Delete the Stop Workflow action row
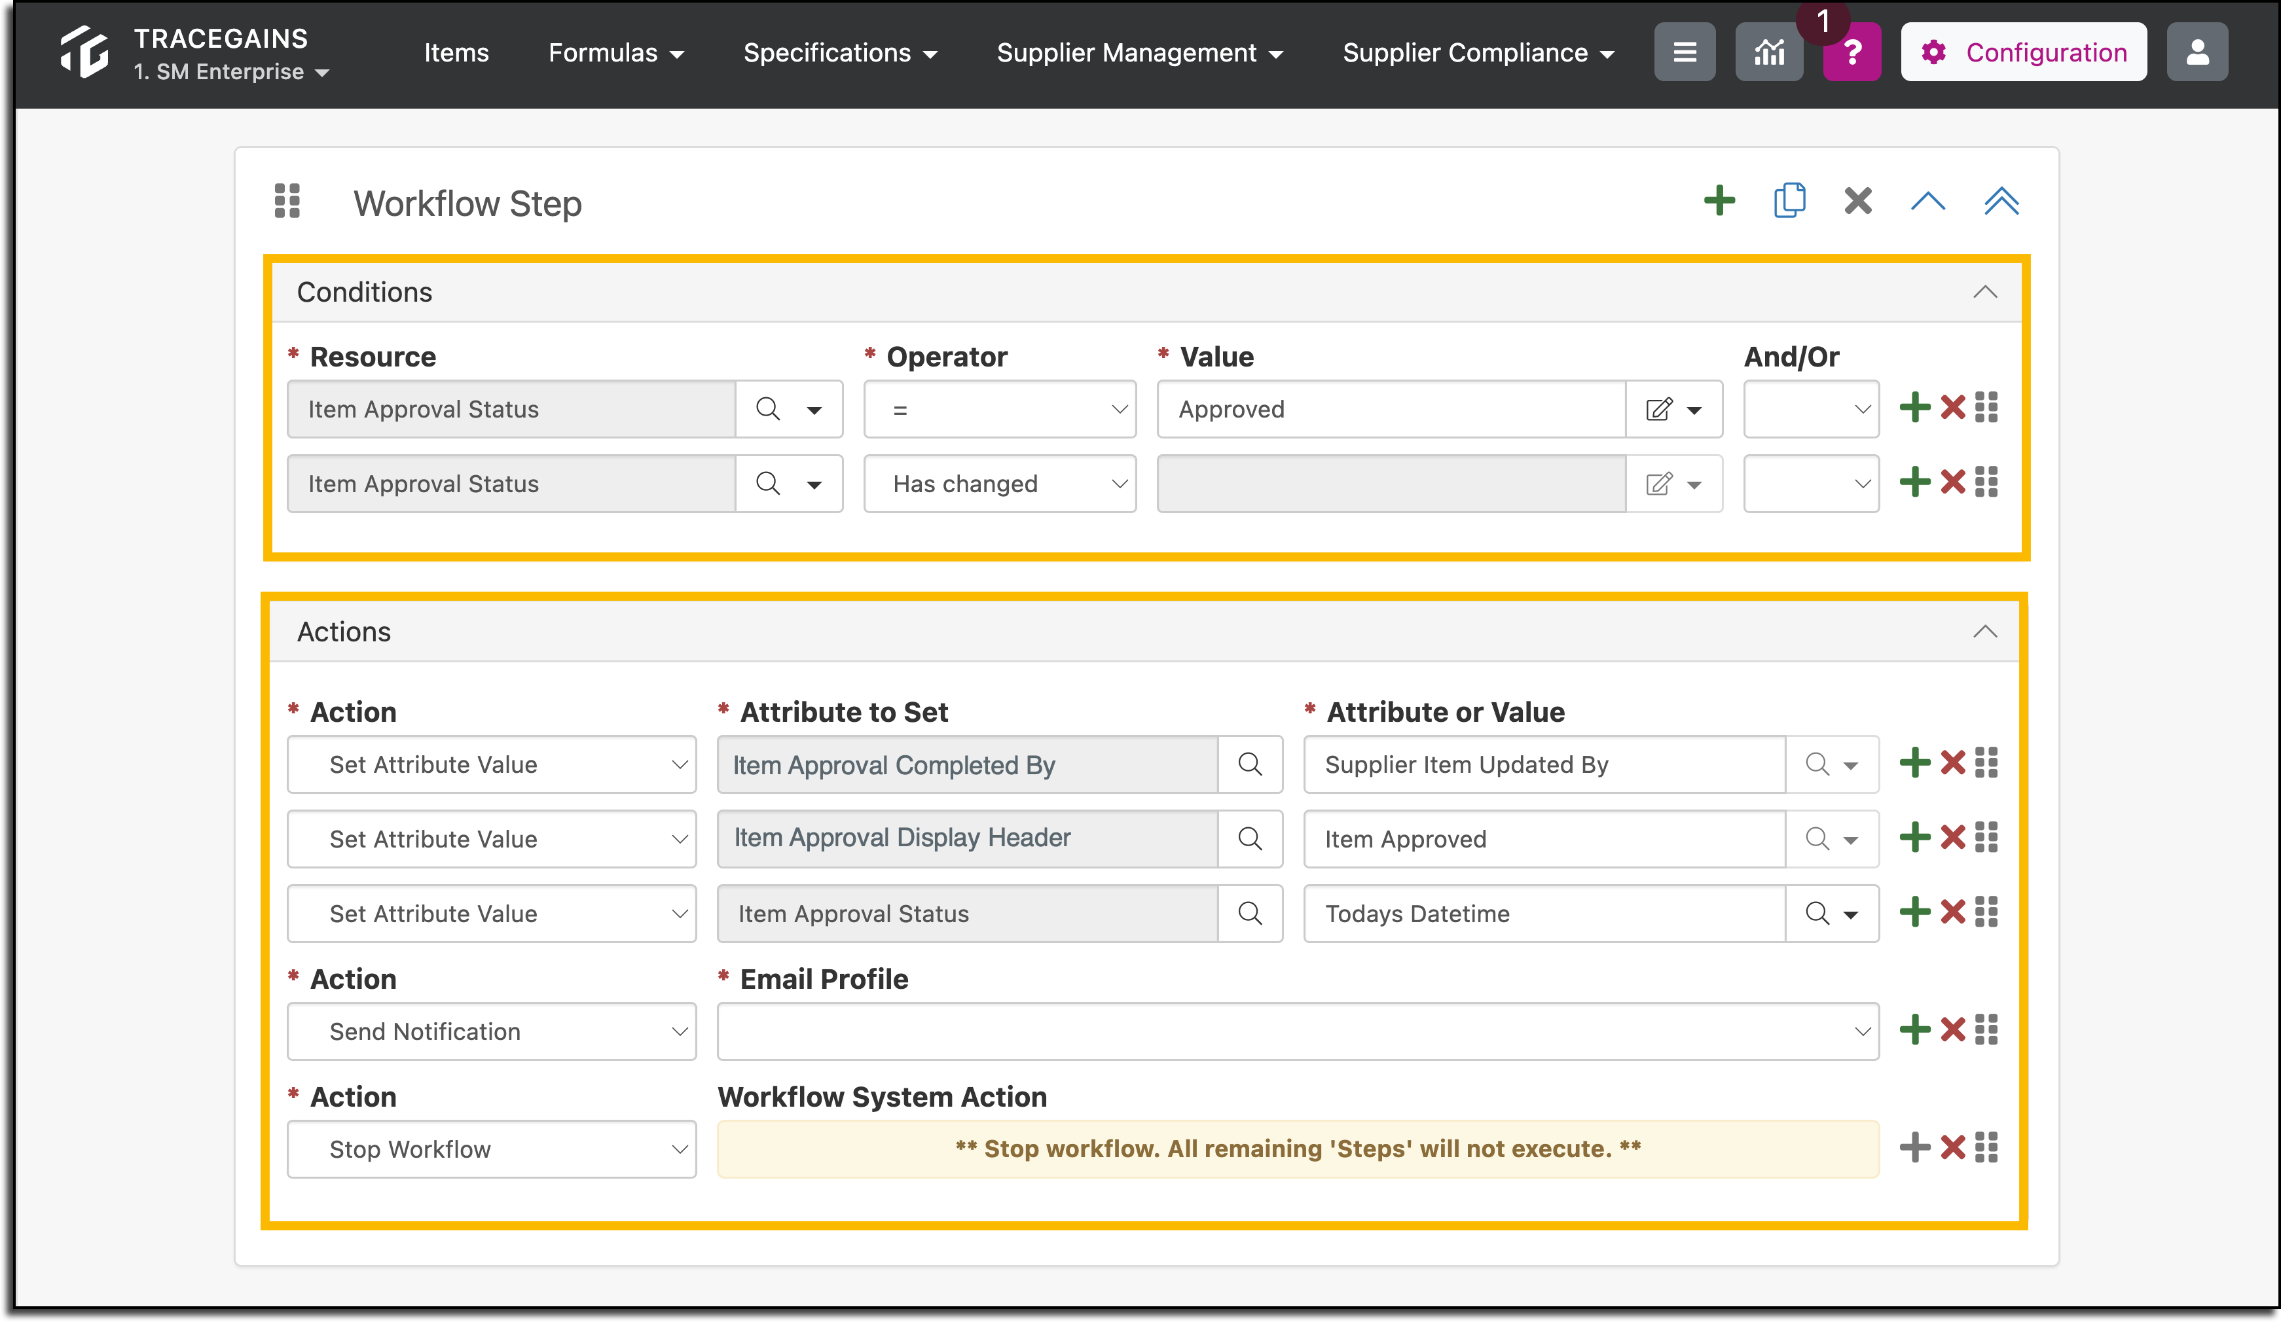 1954,1147
